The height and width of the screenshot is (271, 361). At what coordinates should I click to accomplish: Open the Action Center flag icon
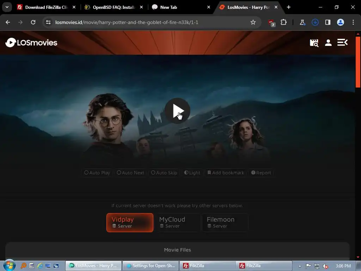tap(308, 266)
